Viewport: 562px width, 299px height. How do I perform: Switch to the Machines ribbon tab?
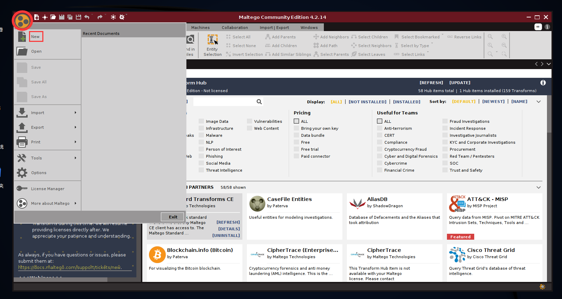(200, 28)
